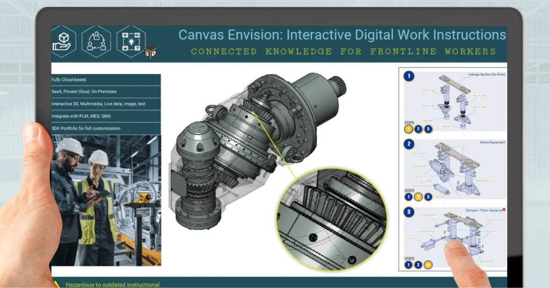This screenshot has height=288, width=550.
Task: Enable step 3 on the Damper/Piston card
Action: click(x=429, y=264)
